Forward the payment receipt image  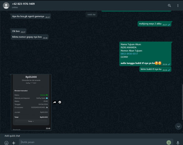pyautogui.click(x=55, y=102)
